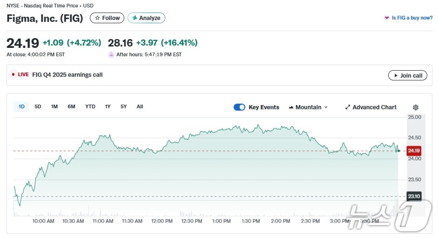This screenshot has height=238, width=438.
Task: Choose the YTD chart range
Action: click(90, 107)
